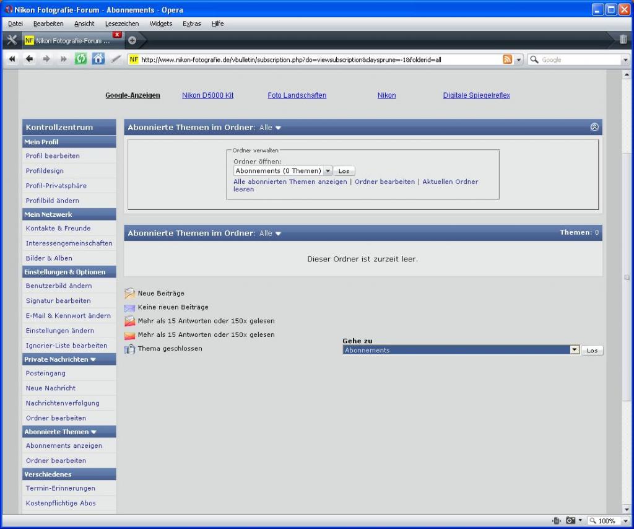The image size is (634, 529).
Task: Click the Keine neuen Beiträge envelope icon
Action: click(x=129, y=307)
